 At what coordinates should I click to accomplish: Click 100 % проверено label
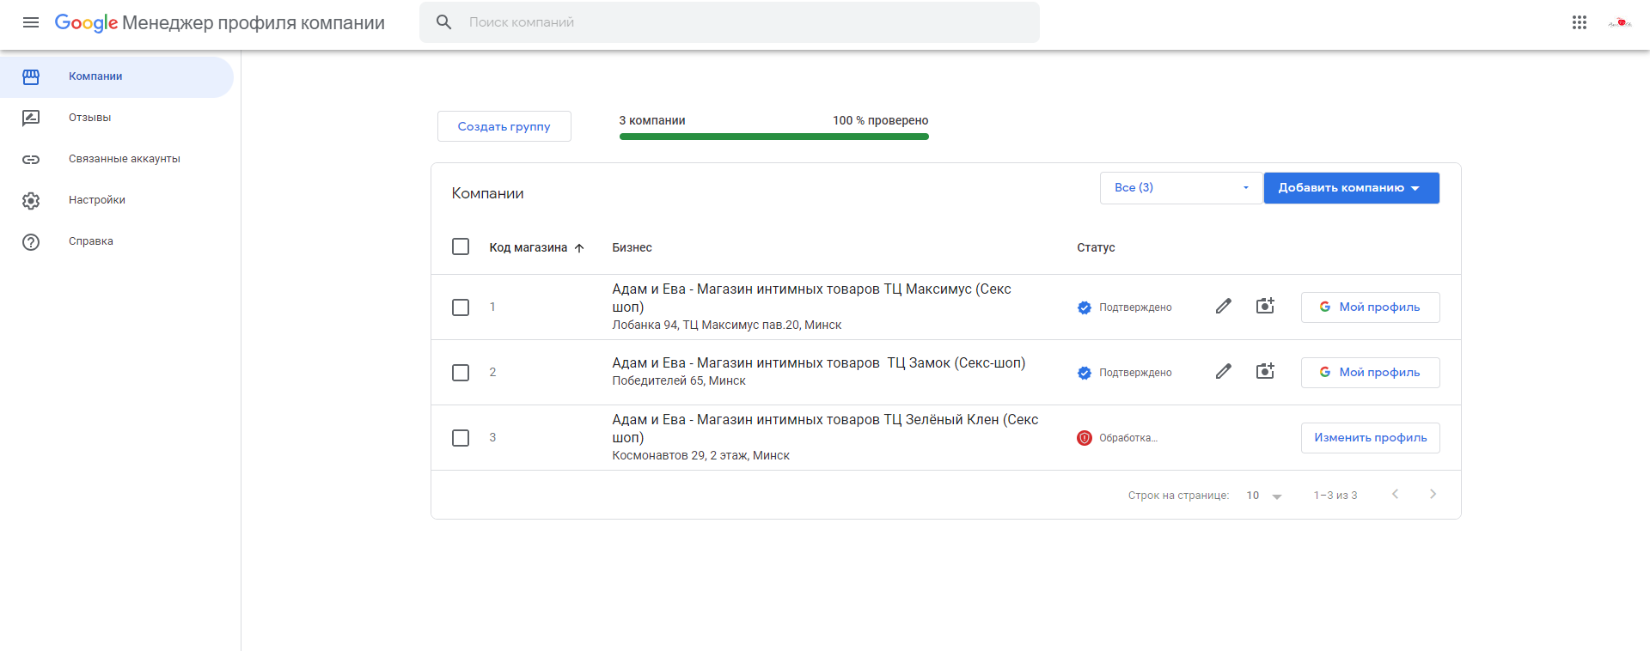point(880,120)
